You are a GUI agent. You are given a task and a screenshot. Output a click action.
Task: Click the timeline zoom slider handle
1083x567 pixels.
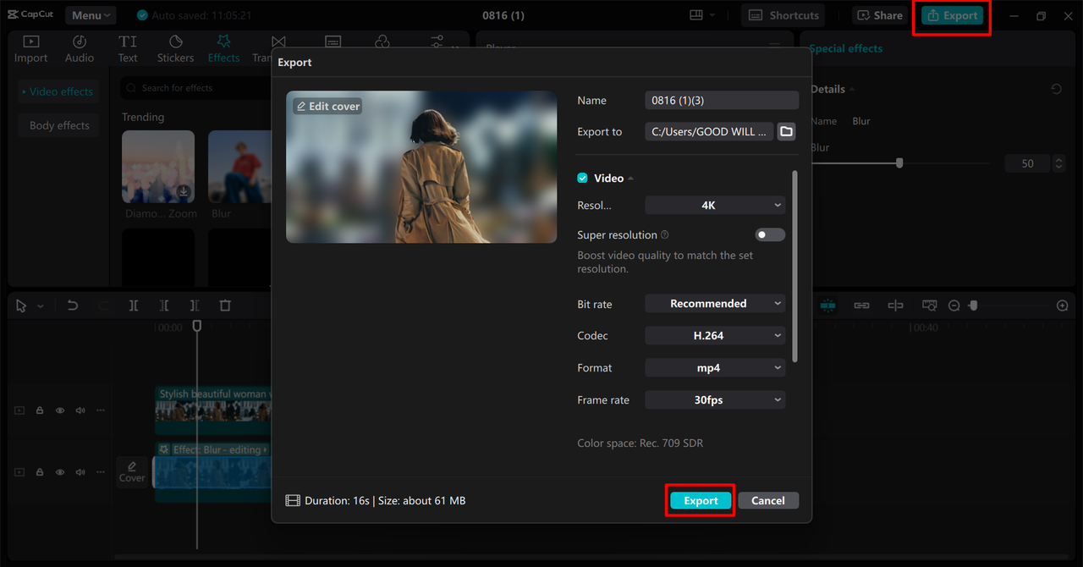click(974, 306)
